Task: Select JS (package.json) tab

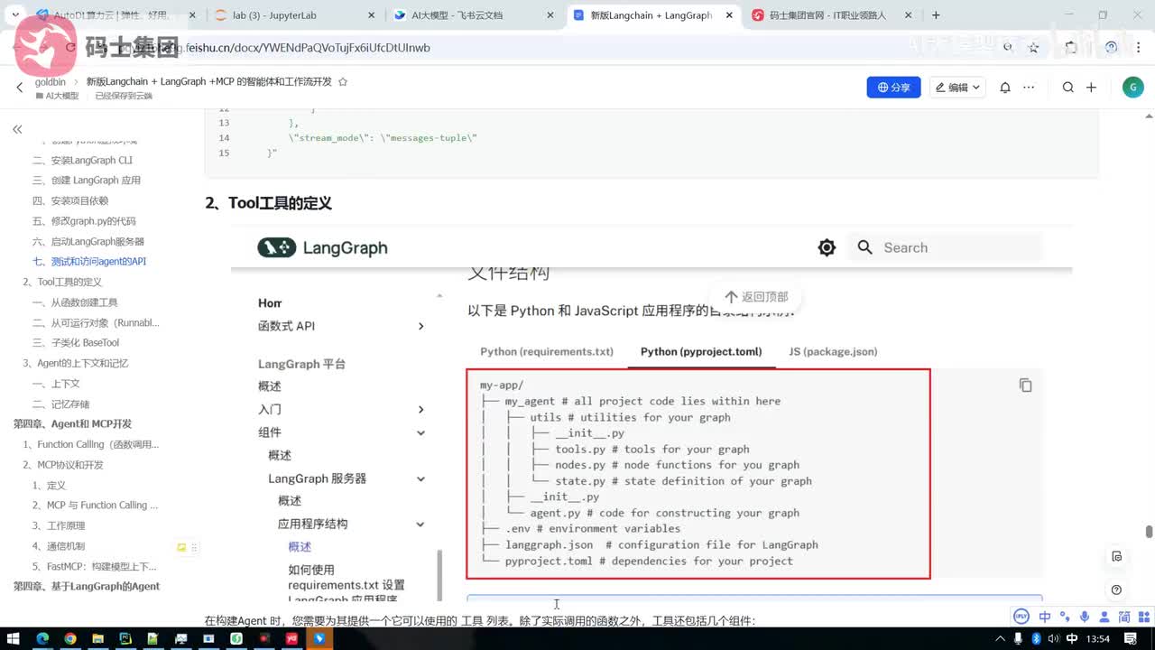Action: [833, 352]
